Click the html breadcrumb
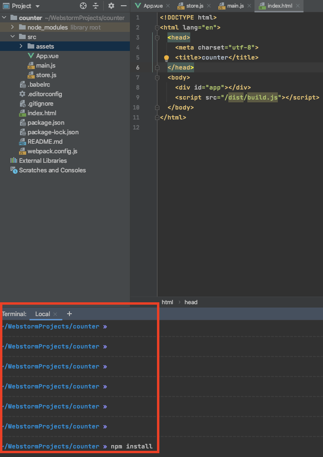Screen dimensions: 323x457 [167, 302]
